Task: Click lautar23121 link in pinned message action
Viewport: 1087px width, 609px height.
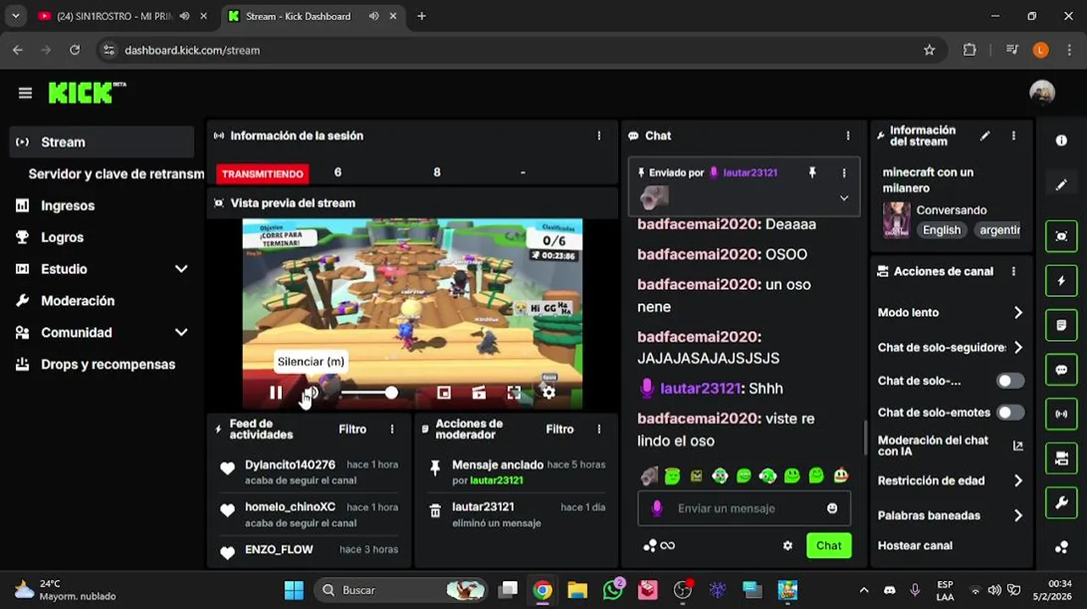Action: (496, 480)
